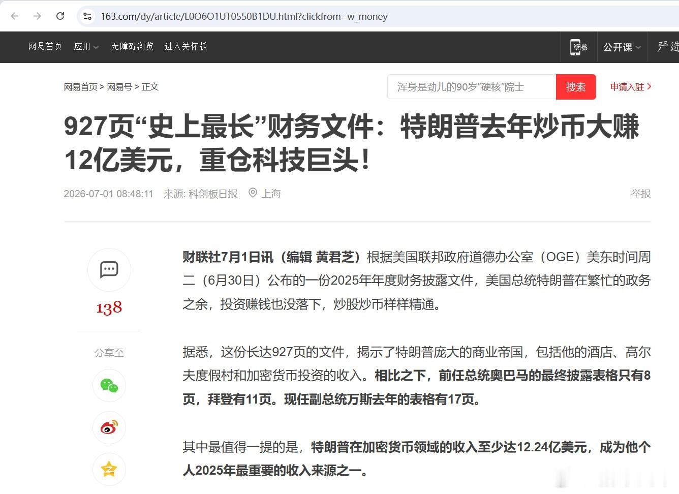Open 申请入驻 link
Viewport: 679px width, 494px height.
click(x=631, y=87)
